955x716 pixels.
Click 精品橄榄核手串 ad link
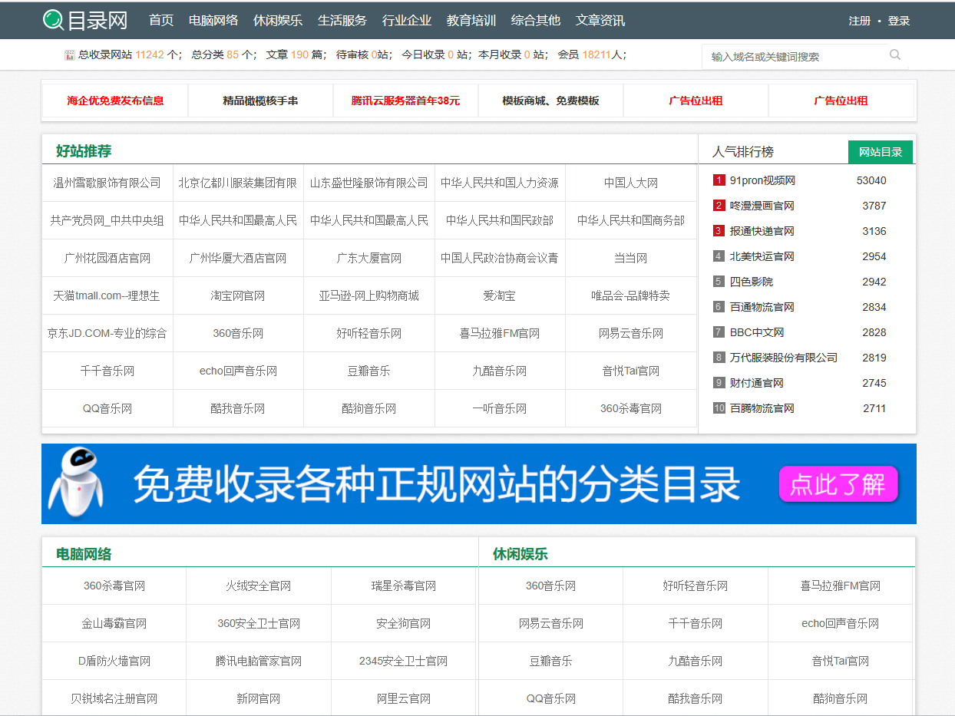[260, 101]
